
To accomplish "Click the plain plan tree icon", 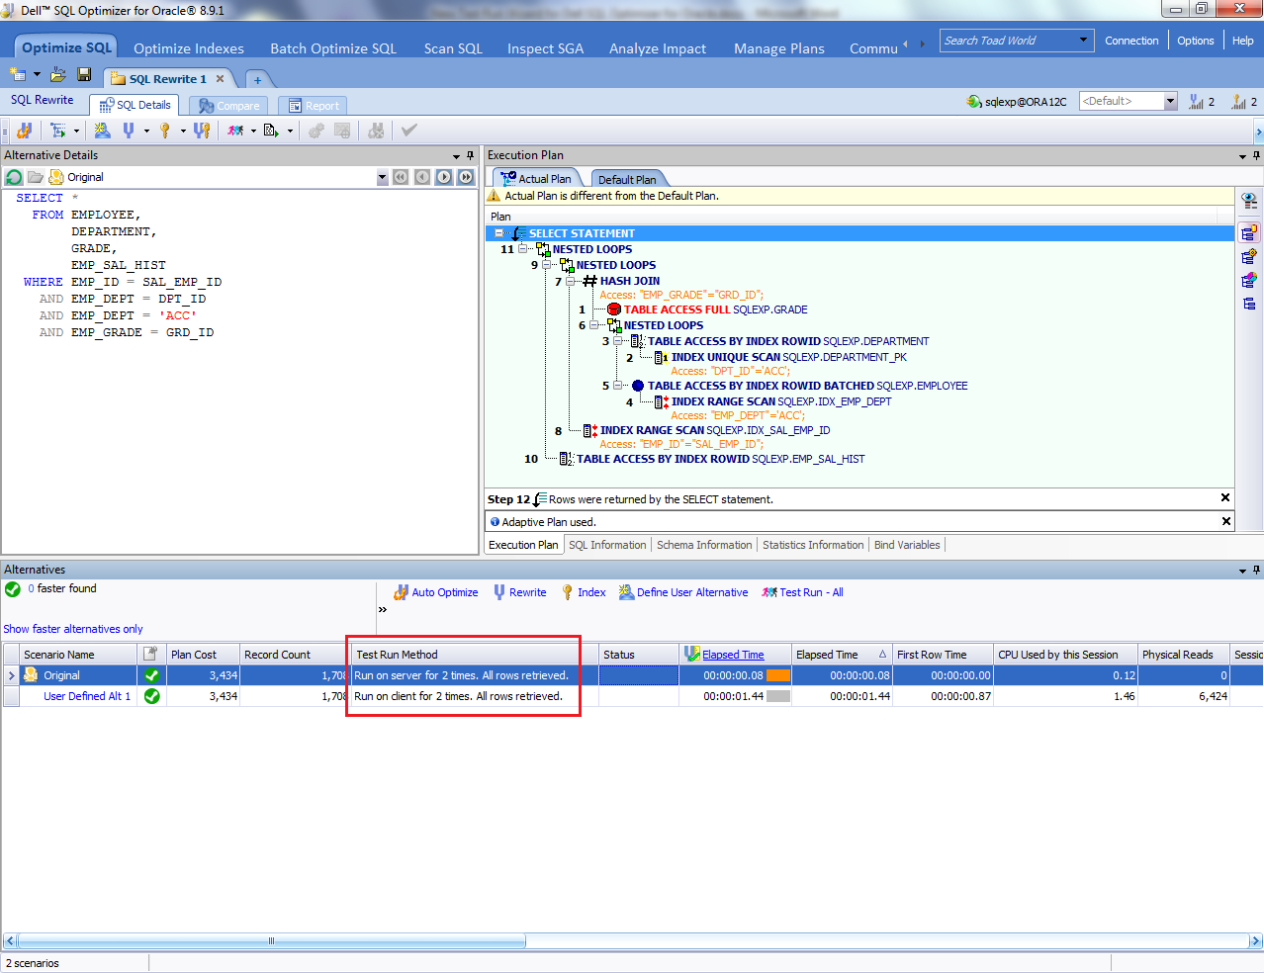I will tap(1249, 304).
